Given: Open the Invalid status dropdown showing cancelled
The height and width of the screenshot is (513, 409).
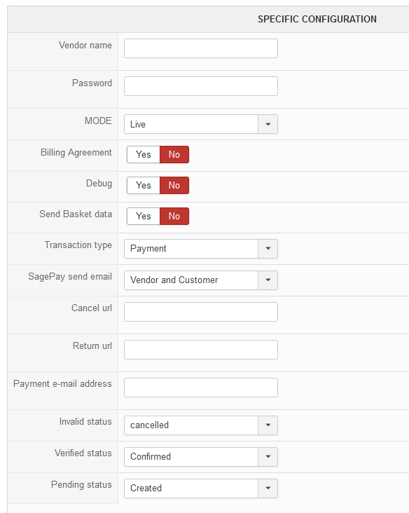Looking at the screenshot, I should 201,425.
